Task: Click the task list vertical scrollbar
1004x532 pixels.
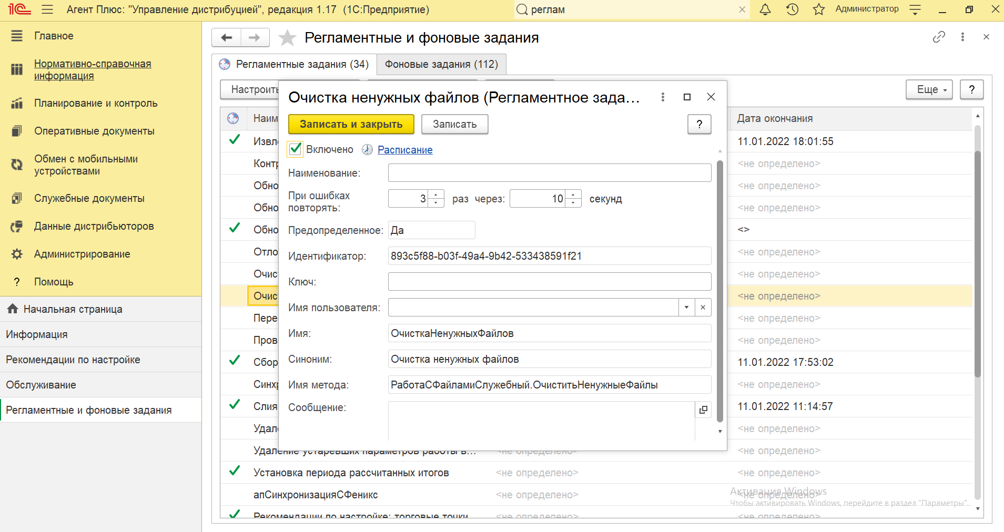Action: 978,264
